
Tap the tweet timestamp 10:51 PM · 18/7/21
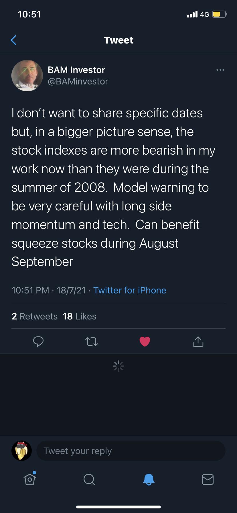(49, 290)
